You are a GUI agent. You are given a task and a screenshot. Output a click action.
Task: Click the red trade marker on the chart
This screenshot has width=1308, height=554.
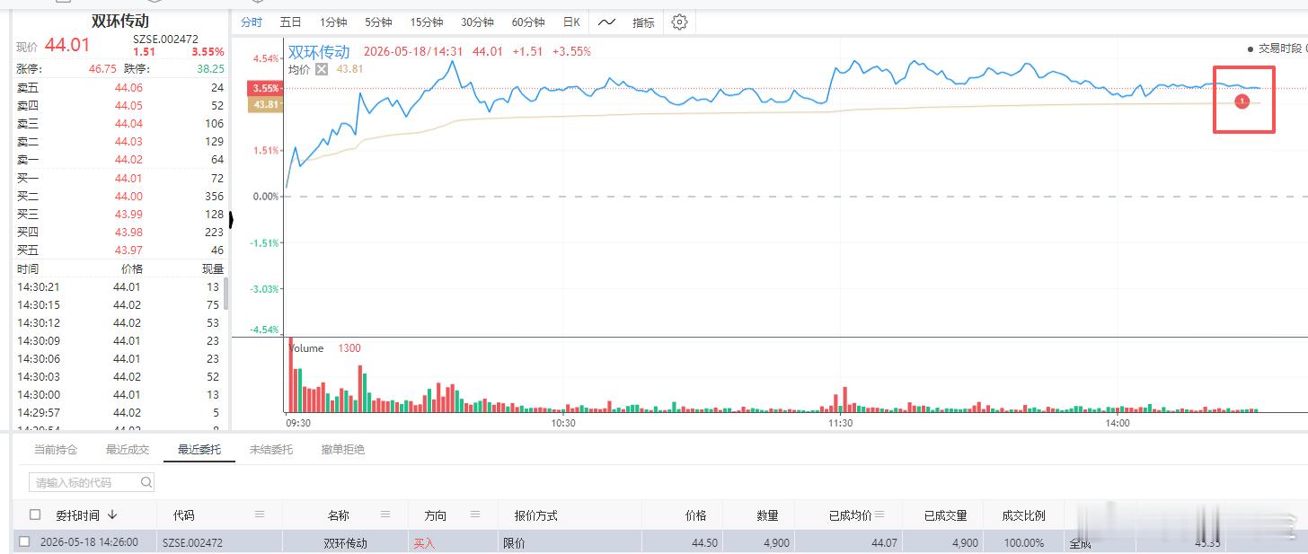coord(1242,101)
